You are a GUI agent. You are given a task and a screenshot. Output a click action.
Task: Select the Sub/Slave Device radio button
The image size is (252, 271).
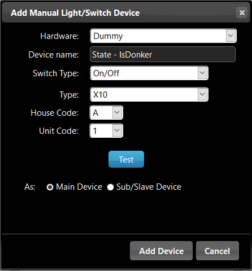(110, 187)
